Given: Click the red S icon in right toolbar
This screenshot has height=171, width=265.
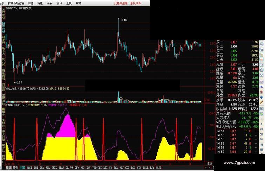Looking at the screenshot, I should click(261, 92).
